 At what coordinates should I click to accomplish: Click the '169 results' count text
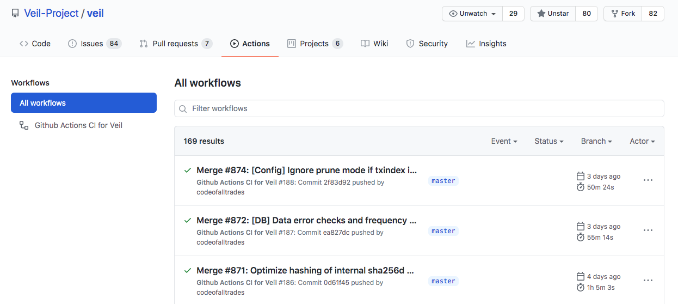coord(204,141)
